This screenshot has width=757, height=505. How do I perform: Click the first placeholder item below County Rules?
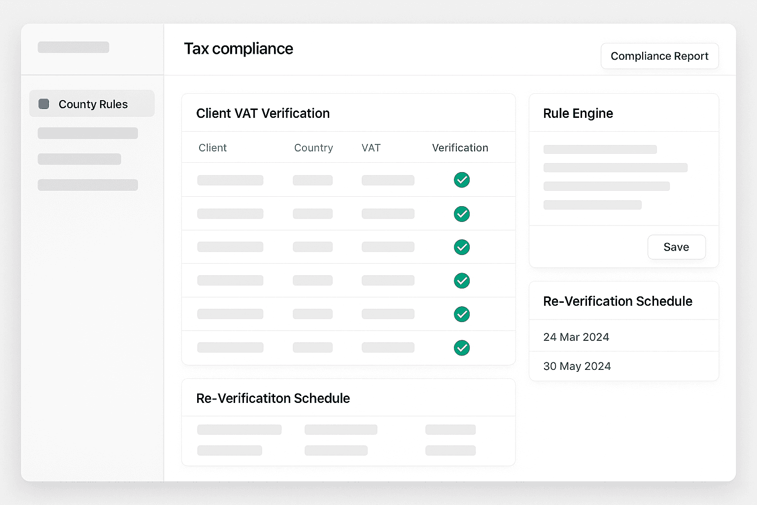(87, 133)
